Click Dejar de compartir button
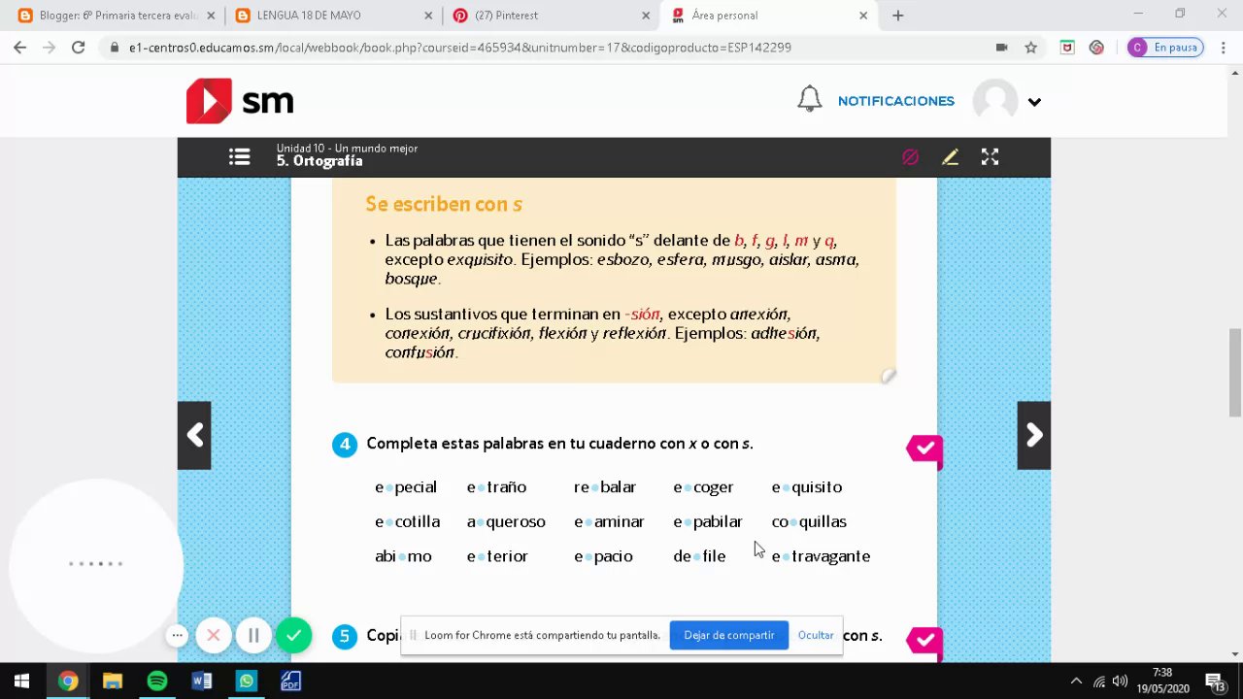 [x=729, y=636]
